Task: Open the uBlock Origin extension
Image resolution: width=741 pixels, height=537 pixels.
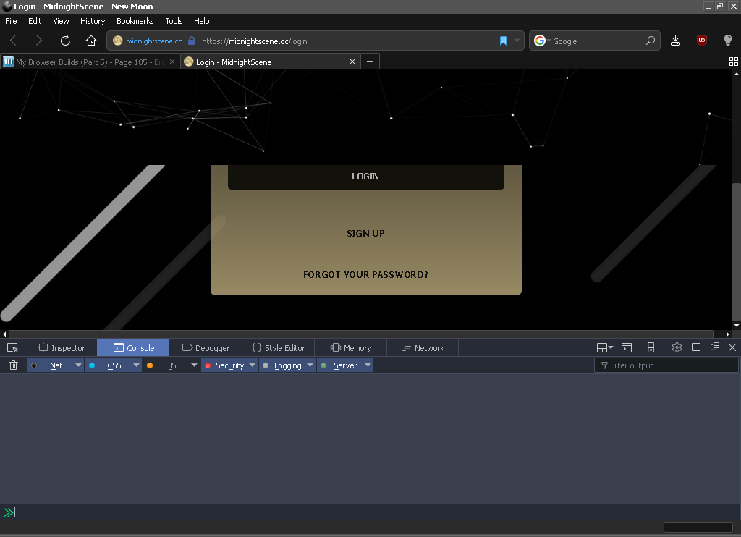Action: (702, 41)
